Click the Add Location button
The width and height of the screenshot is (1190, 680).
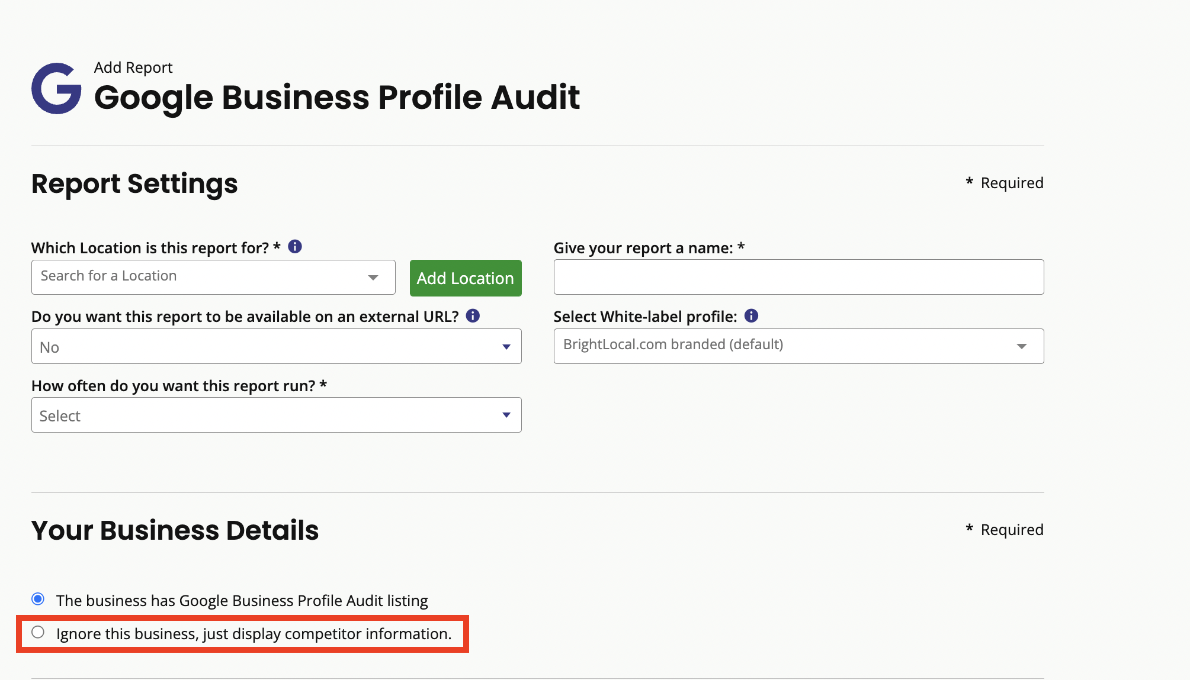(x=466, y=278)
